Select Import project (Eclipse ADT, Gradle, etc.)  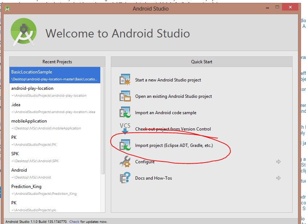click(x=174, y=145)
